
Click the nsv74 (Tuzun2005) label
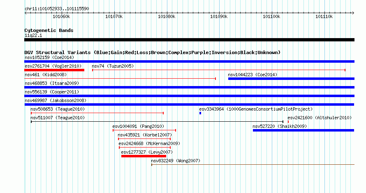click(113, 66)
